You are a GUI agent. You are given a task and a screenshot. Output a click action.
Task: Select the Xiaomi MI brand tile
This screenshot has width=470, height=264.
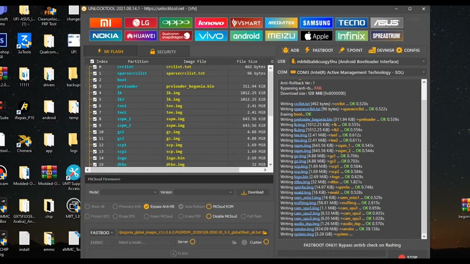pos(106,23)
